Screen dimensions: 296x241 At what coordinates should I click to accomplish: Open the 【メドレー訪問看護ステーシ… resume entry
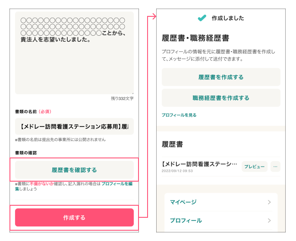point(199,164)
